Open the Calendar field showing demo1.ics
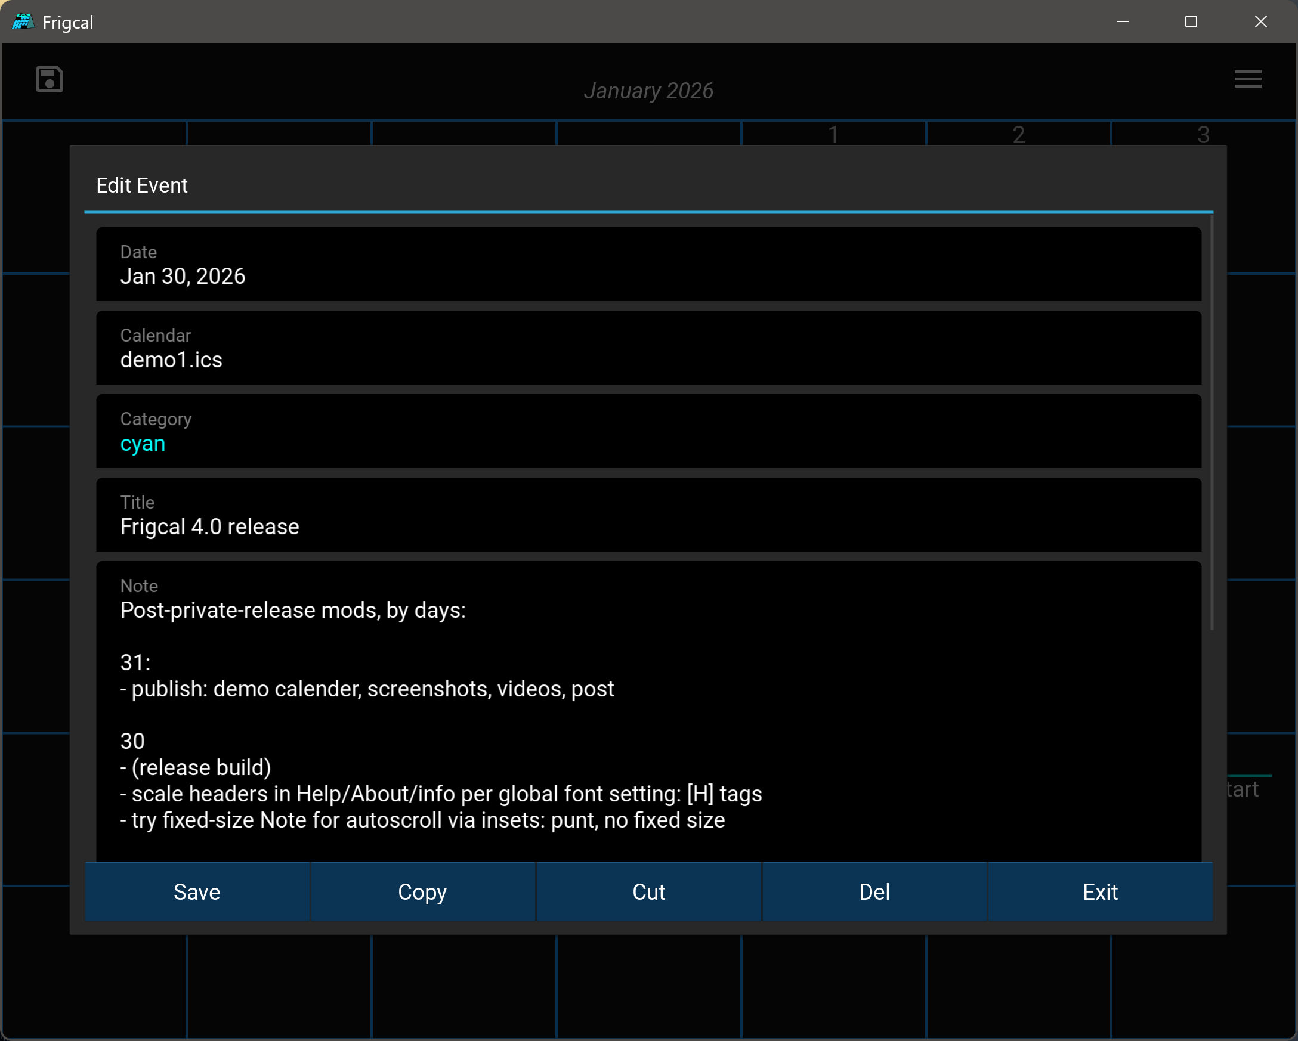 click(x=648, y=348)
